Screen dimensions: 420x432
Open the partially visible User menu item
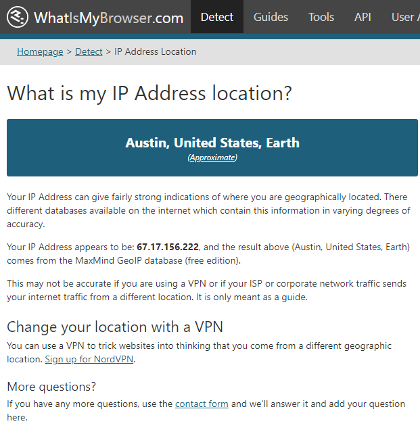tap(404, 17)
